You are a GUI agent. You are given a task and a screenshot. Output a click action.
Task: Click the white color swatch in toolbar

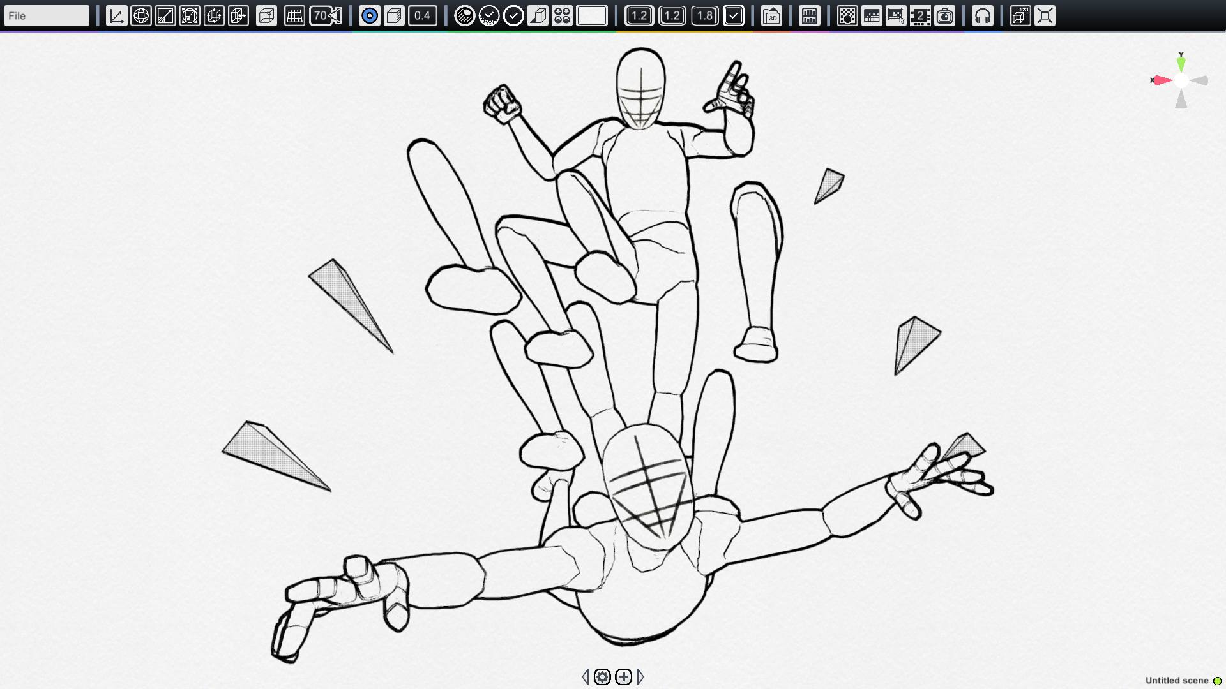coord(592,16)
